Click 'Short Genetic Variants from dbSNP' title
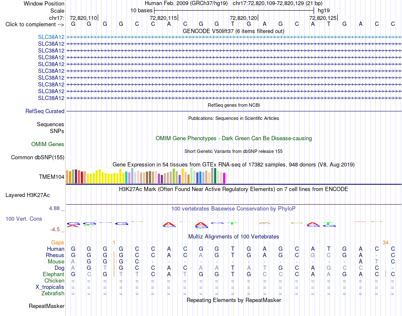Image resolution: width=402 pixels, height=316 pixels. (x=234, y=152)
